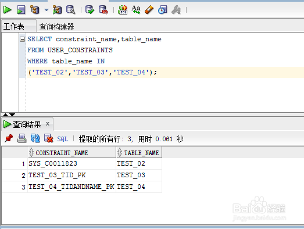The width and height of the screenshot is (304, 229).
Task: Select the 查询结果 tab
Action: [27, 124]
